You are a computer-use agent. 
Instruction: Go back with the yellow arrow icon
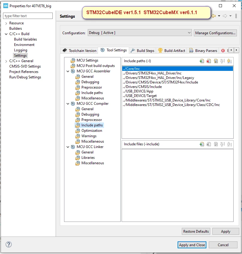pos(214,16)
